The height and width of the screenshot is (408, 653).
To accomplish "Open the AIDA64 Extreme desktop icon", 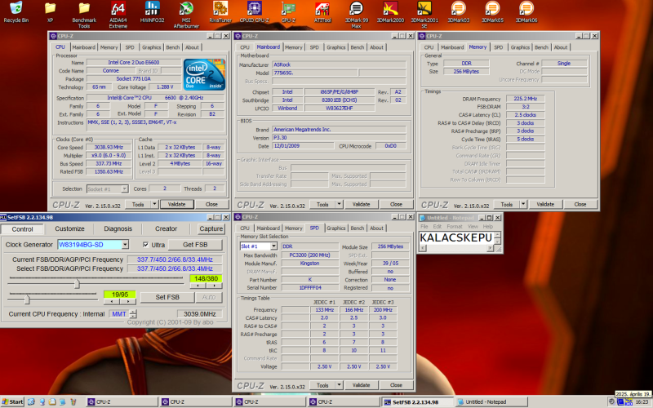I will (x=118, y=10).
